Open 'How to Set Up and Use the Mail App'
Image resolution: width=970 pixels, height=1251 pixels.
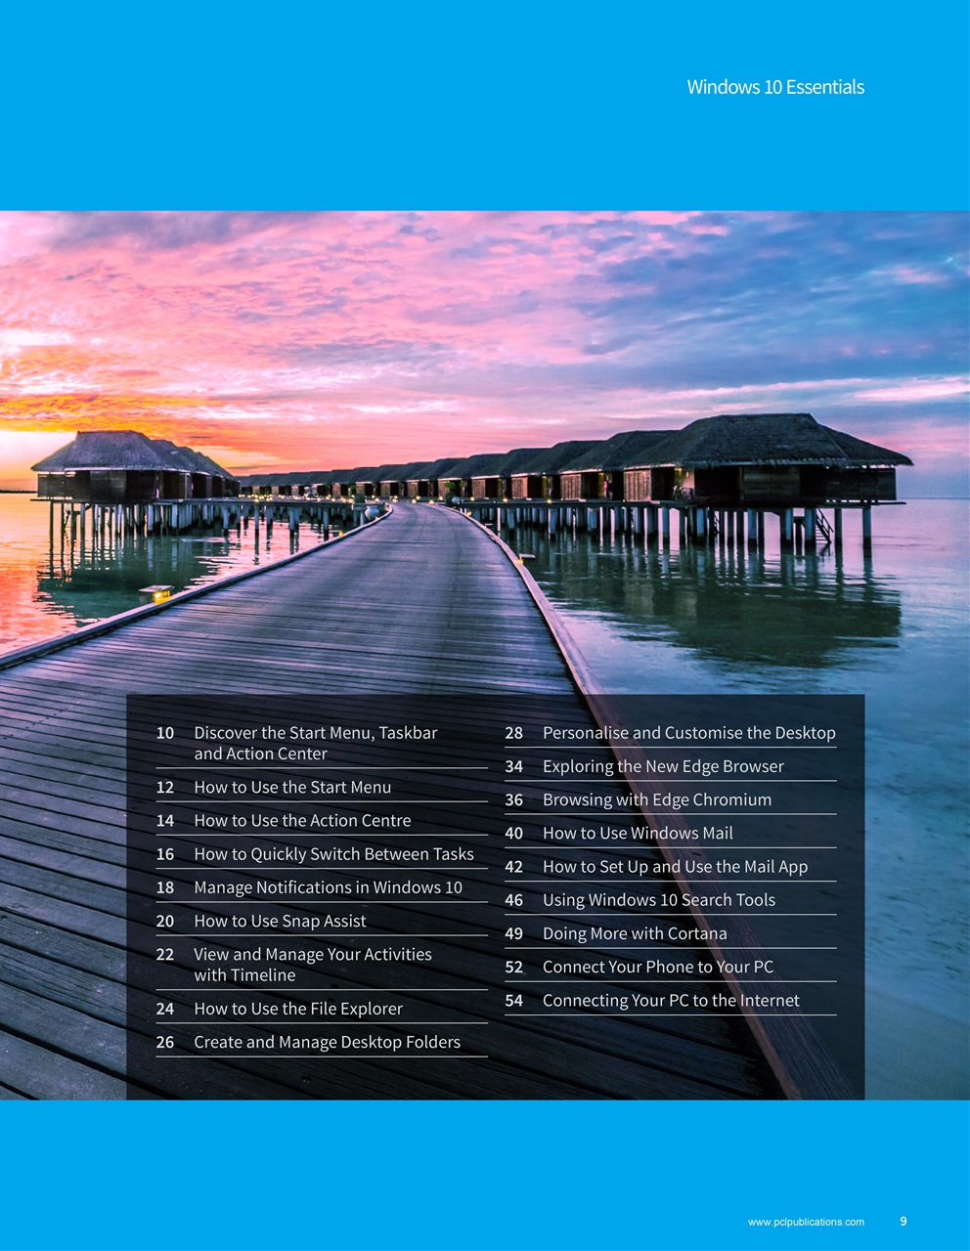[676, 866]
